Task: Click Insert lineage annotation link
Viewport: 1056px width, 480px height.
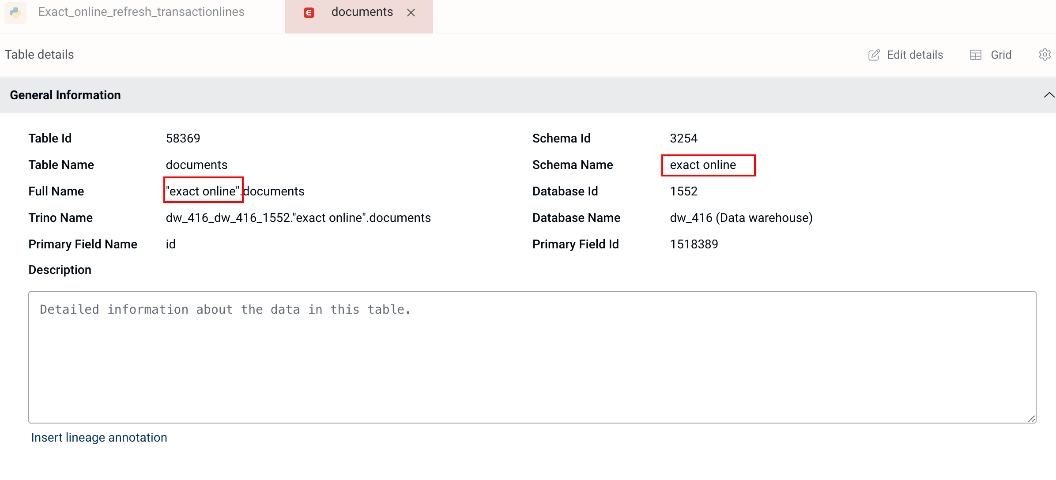Action: click(99, 437)
